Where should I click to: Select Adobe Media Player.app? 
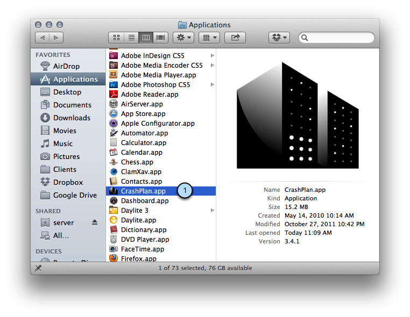(x=161, y=75)
